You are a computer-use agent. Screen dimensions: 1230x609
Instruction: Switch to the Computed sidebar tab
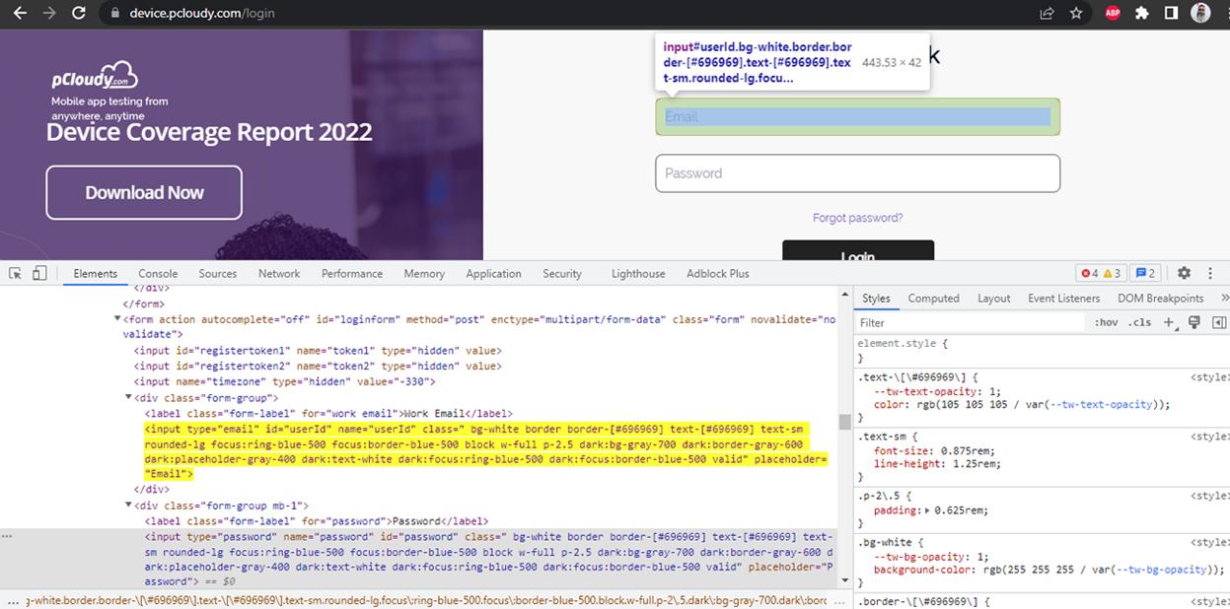point(933,298)
